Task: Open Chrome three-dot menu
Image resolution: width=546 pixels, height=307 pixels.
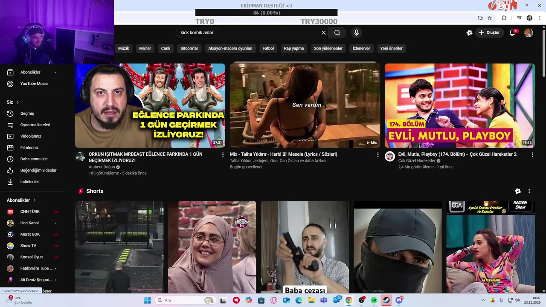Action: [540, 18]
